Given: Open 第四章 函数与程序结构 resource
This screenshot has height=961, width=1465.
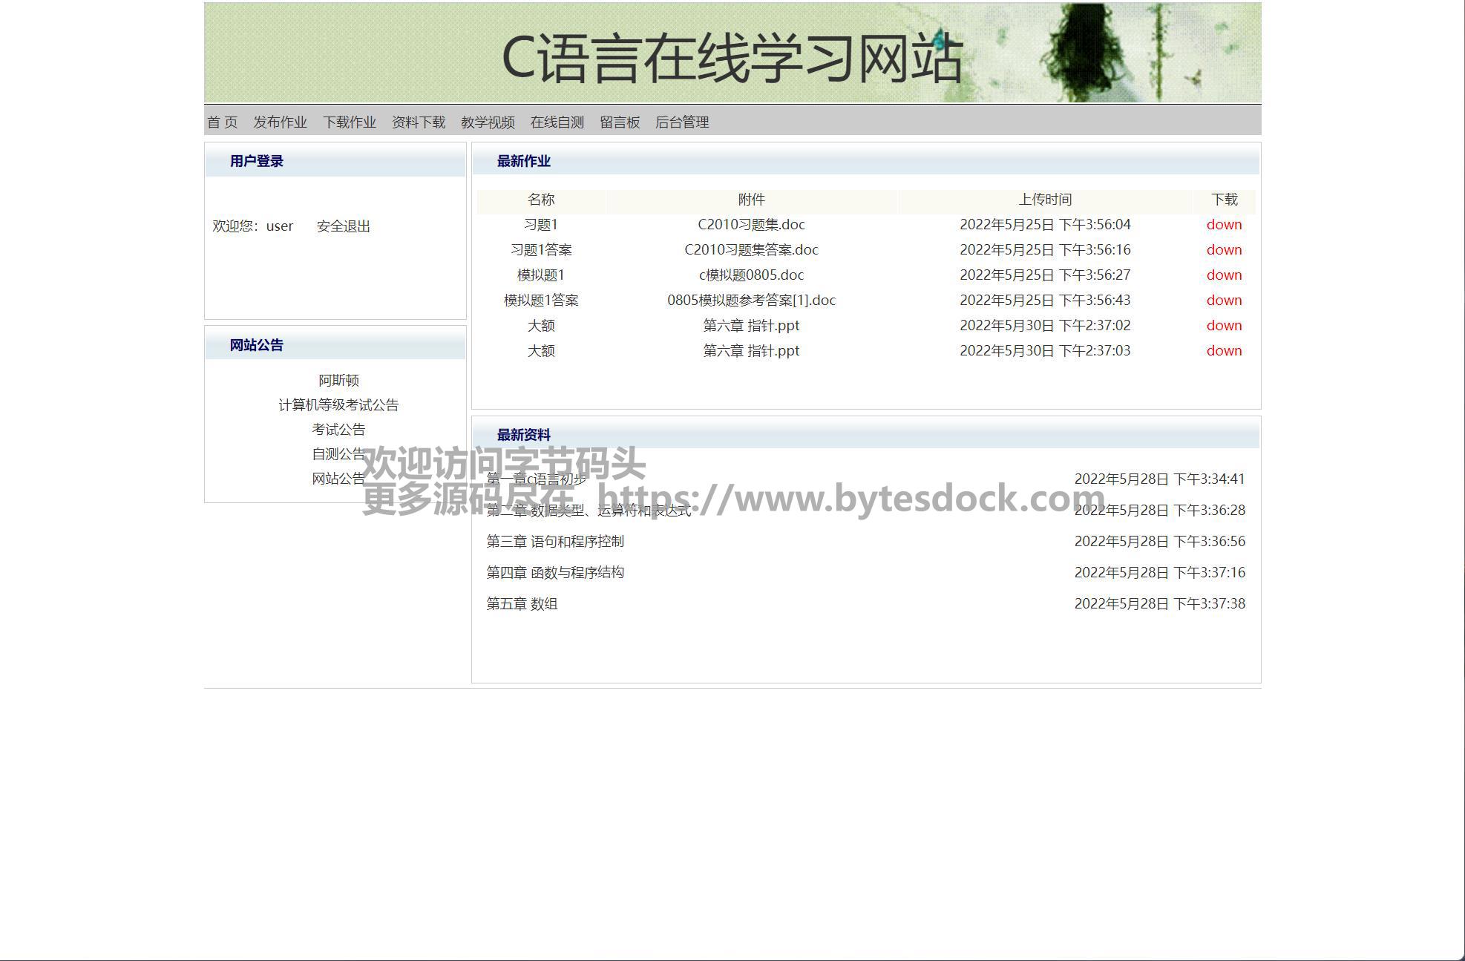Looking at the screenshot, I should [555, 573].
